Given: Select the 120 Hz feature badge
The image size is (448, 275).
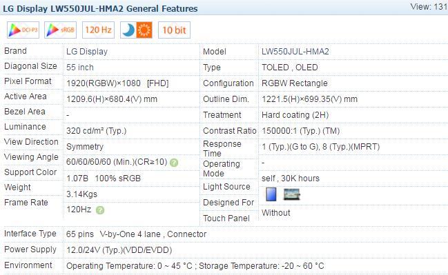Looking at the screenshot, I should click(98, 30).
